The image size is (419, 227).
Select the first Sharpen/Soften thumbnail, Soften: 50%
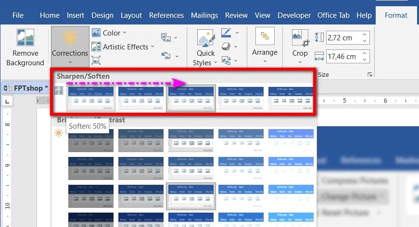tap(90, 99)
